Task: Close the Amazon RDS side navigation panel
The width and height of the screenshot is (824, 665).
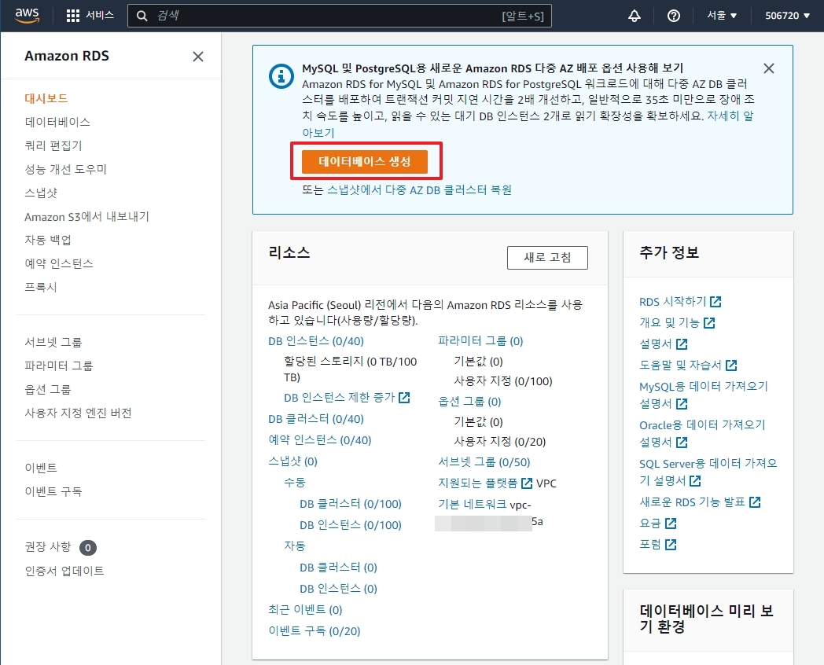Action: [x=198, y=57]
